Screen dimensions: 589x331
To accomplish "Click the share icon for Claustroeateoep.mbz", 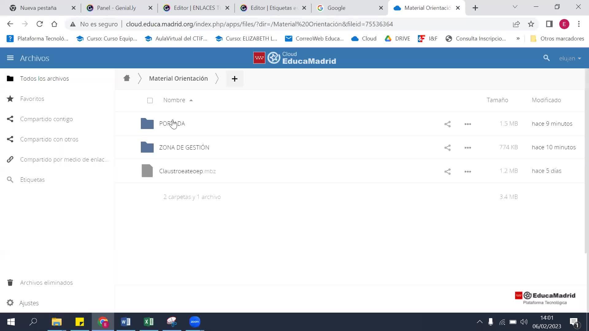I will 447,171.
